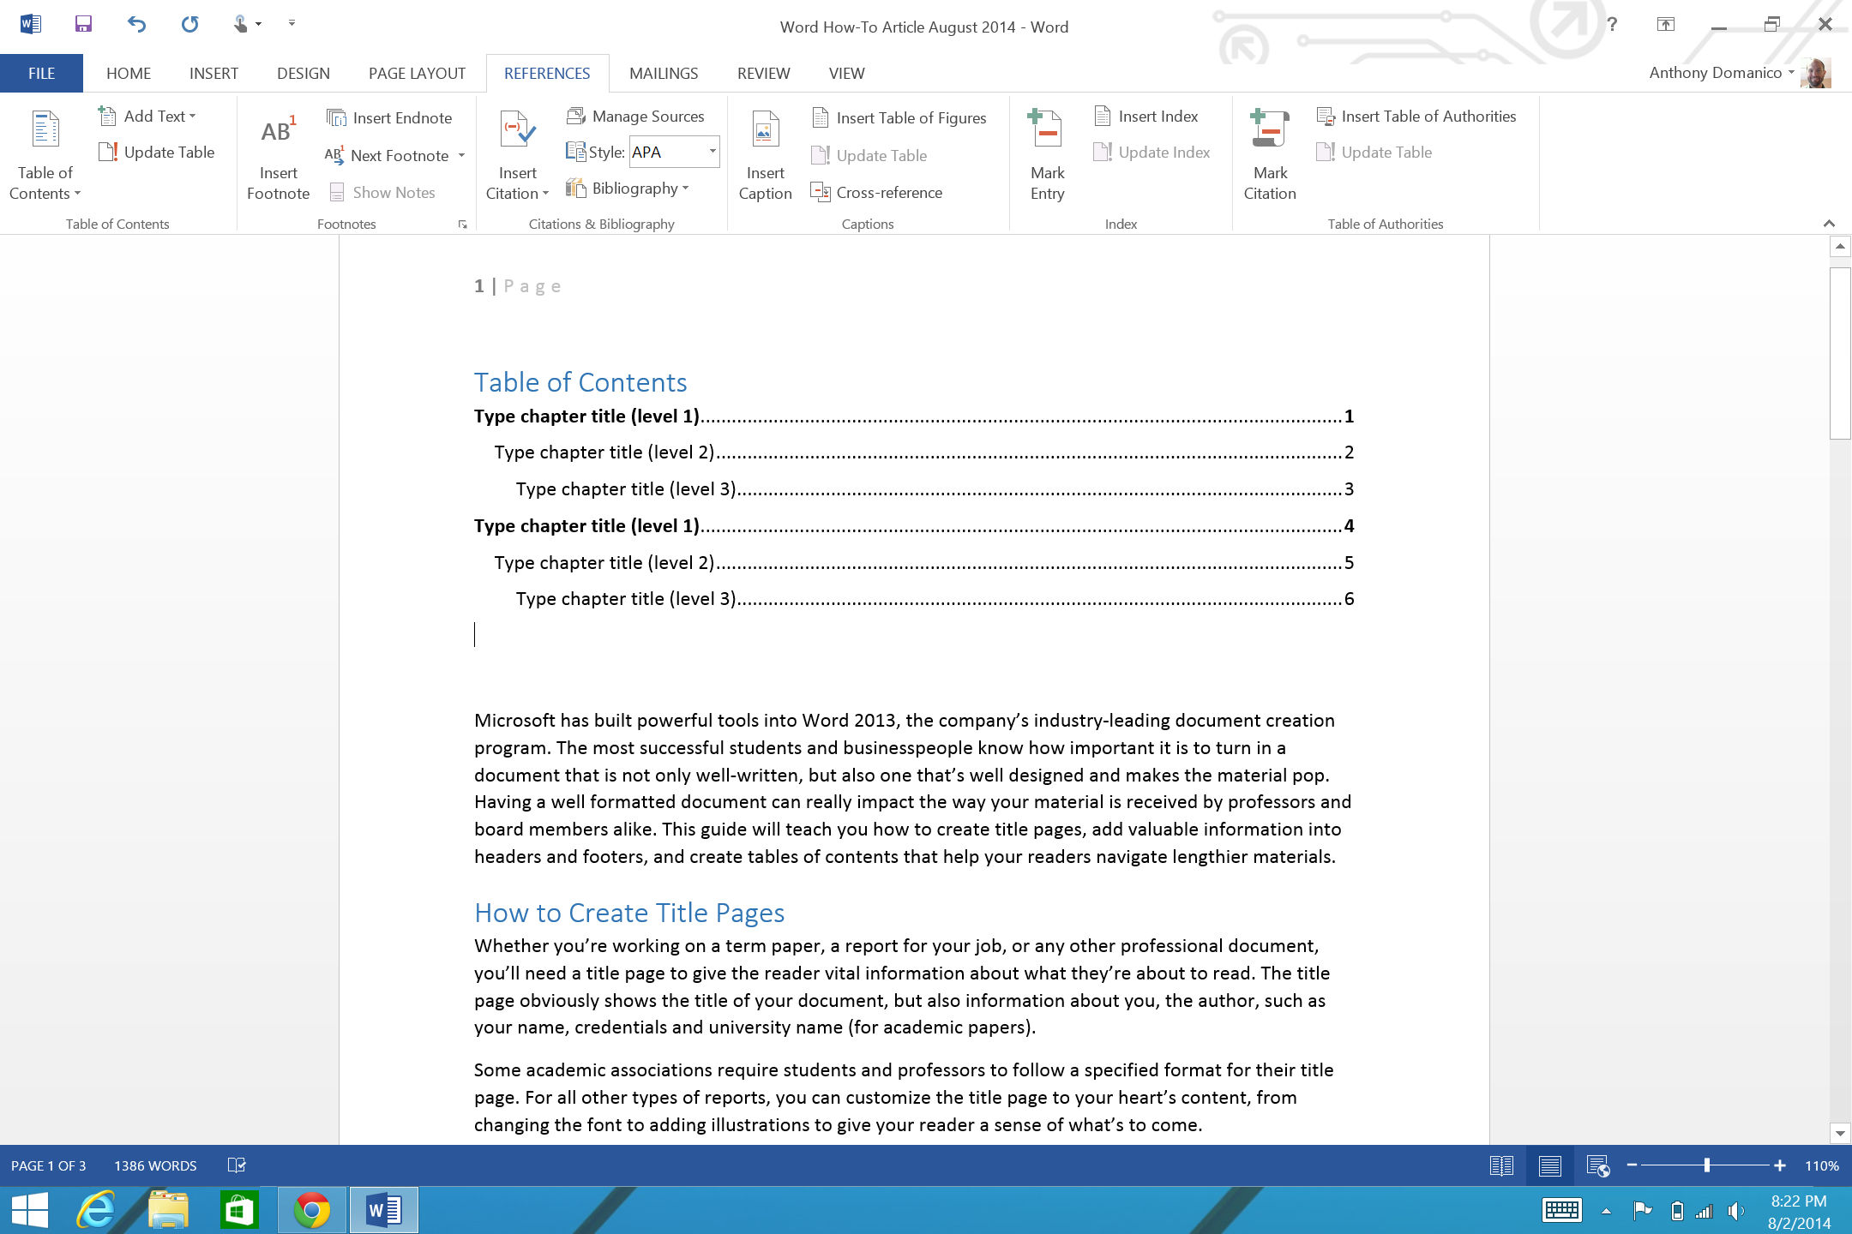1852x1234 pixels.
Task: Select the REFERENCES ribbon tab
Action: click(547, 73)
